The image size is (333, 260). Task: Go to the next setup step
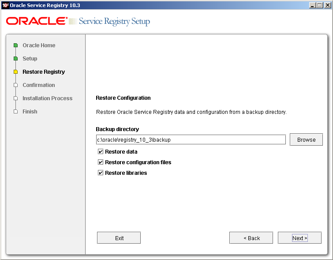pos(299,238)
